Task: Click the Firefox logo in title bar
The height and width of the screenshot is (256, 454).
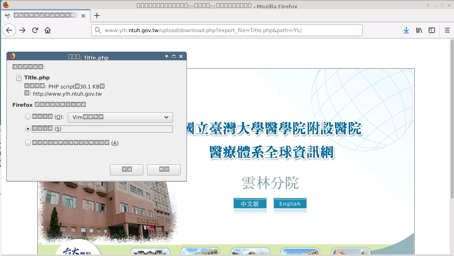Action: (6, 5)
